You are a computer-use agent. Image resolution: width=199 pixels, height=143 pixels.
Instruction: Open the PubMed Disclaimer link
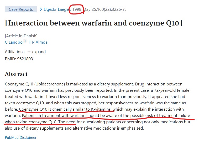(20, 137)
